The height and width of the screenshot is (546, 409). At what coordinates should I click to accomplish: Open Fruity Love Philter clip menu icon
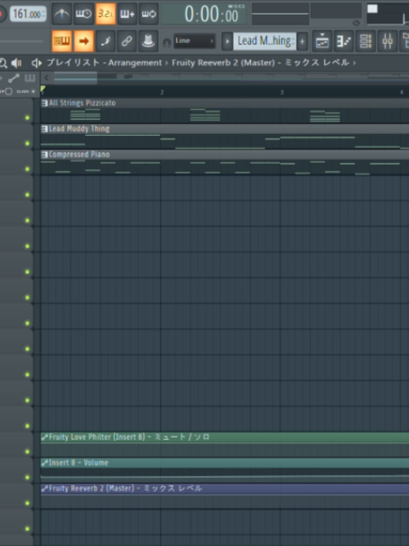click(44, 437)
